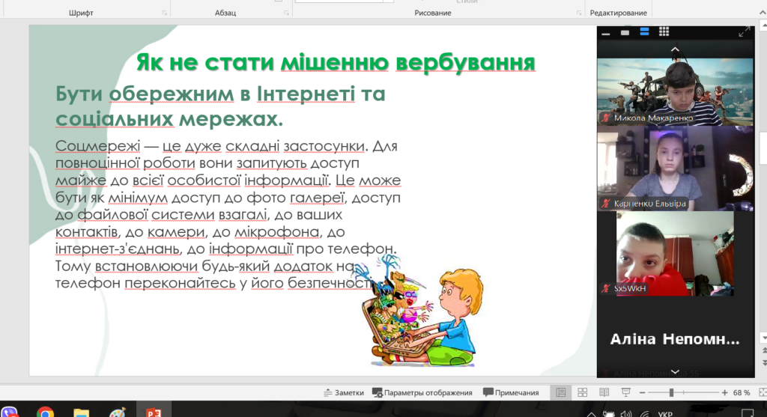Open zoom dialog via 68 % value
Viewport: 767px width, 417px height.
click(x=742, y=392)
